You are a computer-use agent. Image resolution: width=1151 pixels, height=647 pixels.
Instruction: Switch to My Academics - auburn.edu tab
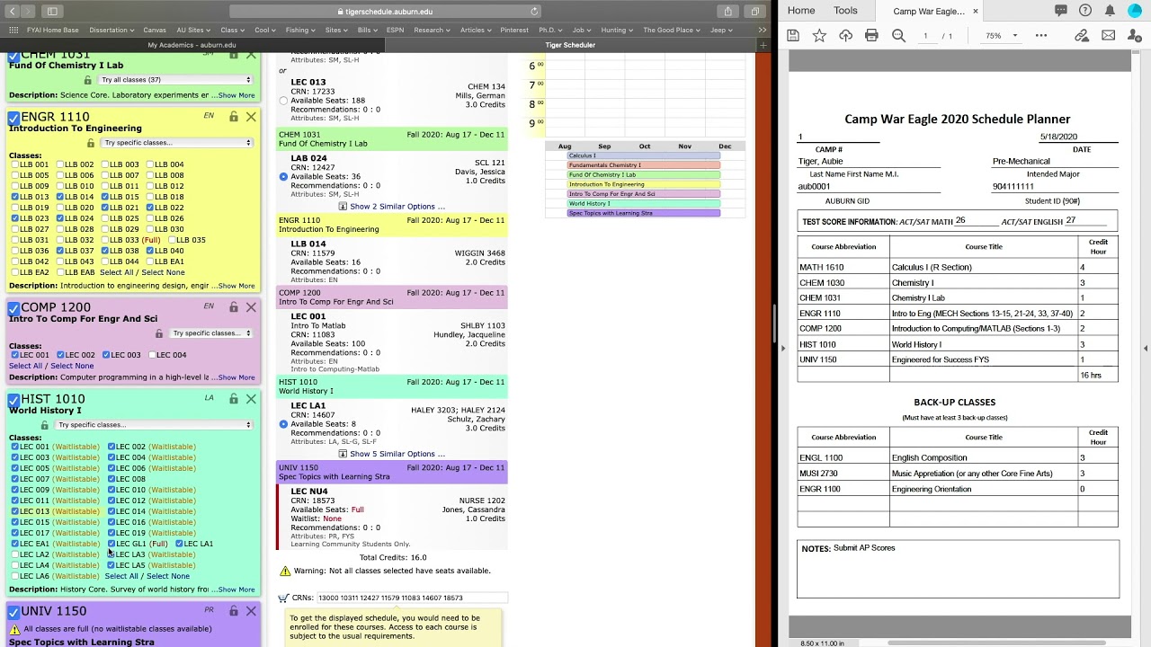point(192,45)
